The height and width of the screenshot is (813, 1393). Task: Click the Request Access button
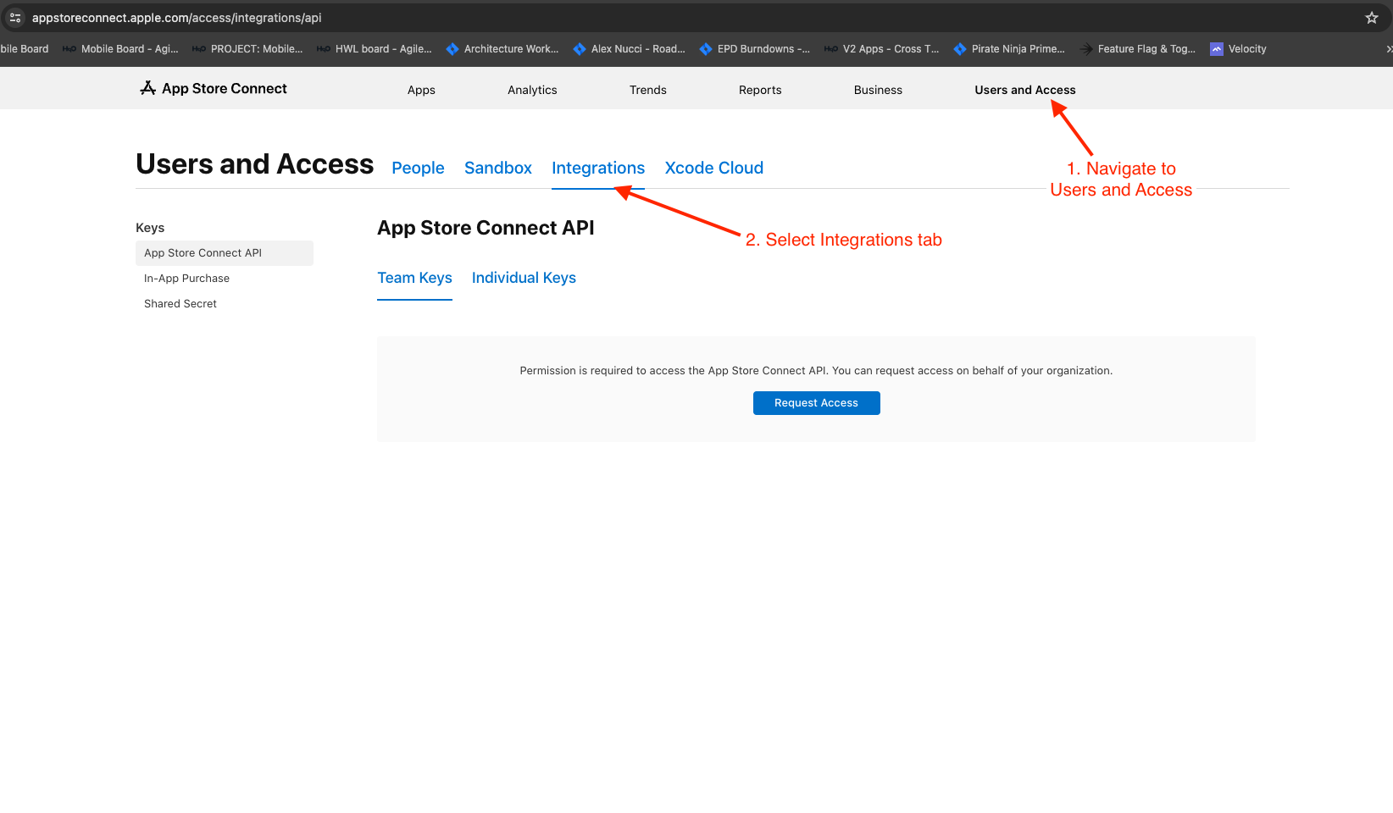click(816, 402)
